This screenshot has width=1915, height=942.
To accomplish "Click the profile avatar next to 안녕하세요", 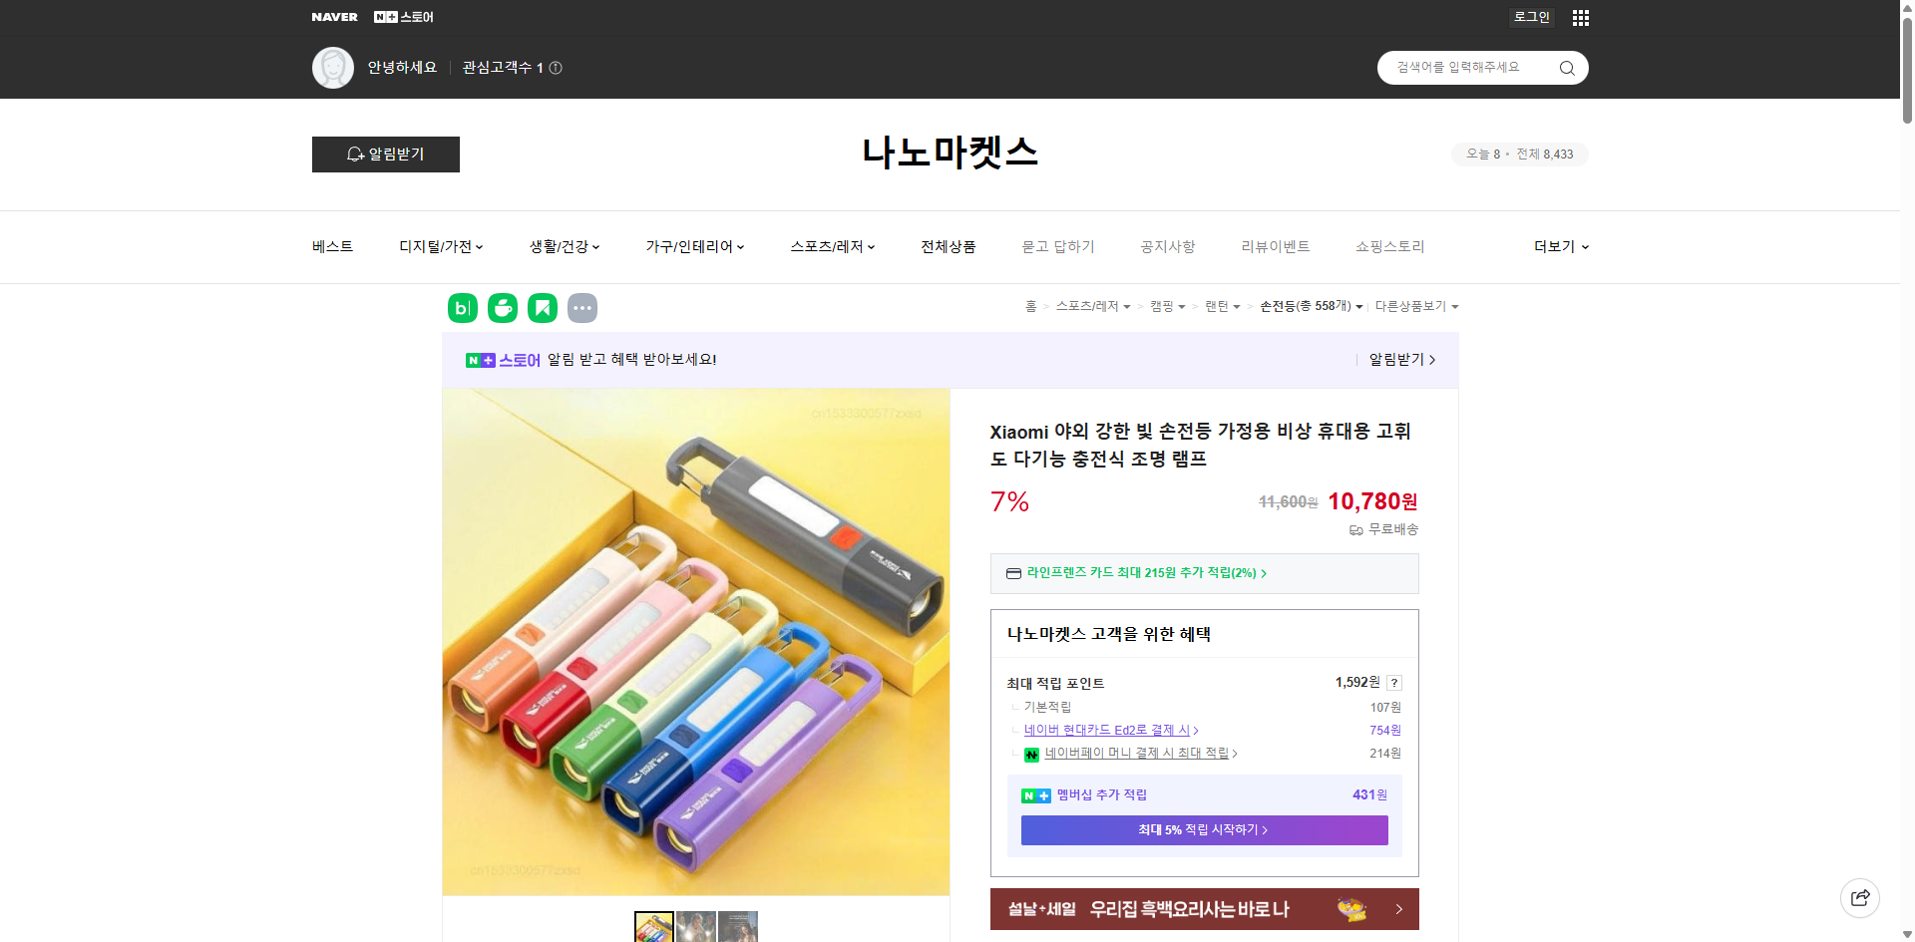I will [333, 68].
